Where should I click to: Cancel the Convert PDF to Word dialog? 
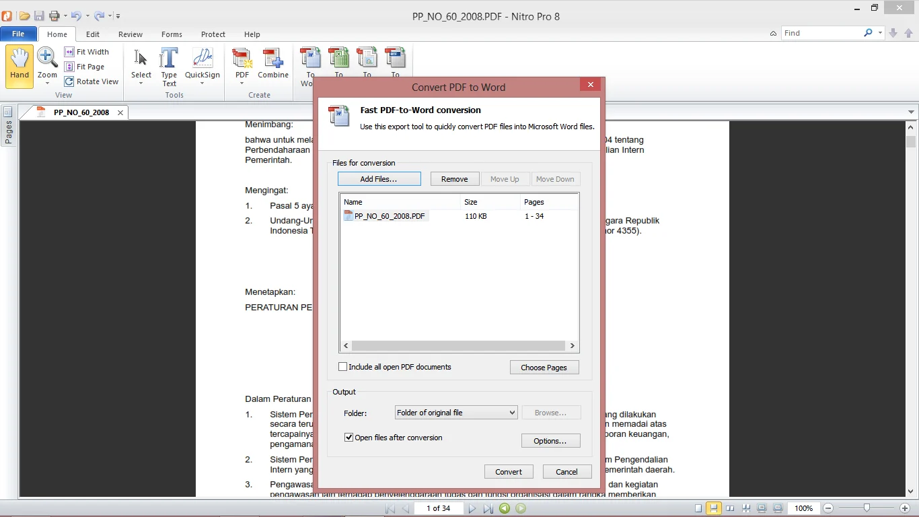tap(566, 472)
